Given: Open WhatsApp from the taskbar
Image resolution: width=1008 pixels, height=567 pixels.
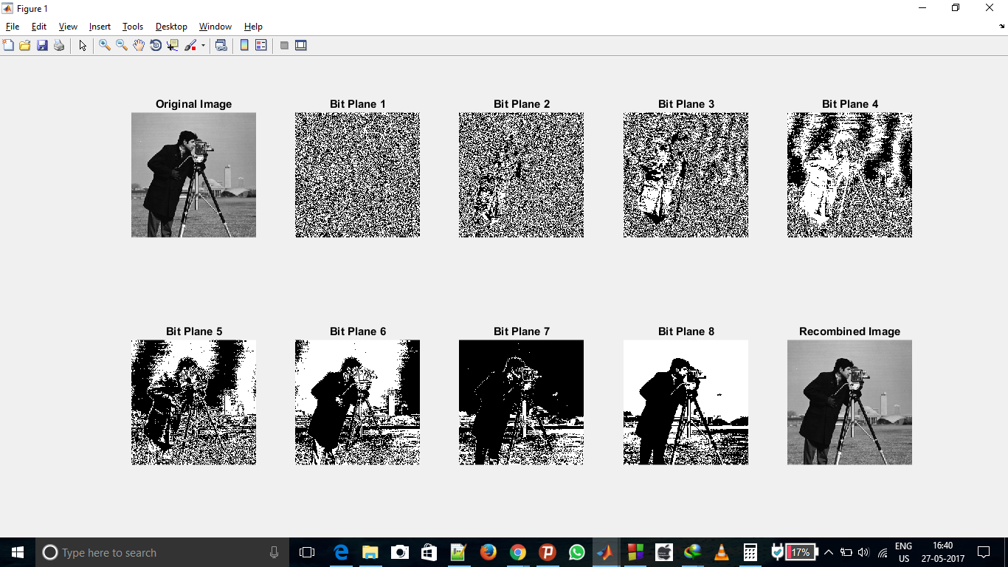Looking at the screenshot, I should [576, 552].
